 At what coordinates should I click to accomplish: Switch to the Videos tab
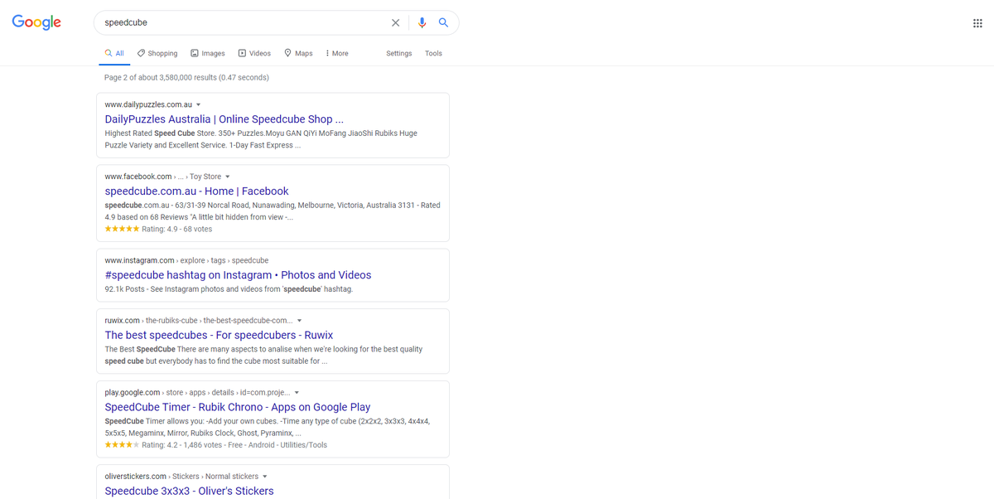point(254,53)
